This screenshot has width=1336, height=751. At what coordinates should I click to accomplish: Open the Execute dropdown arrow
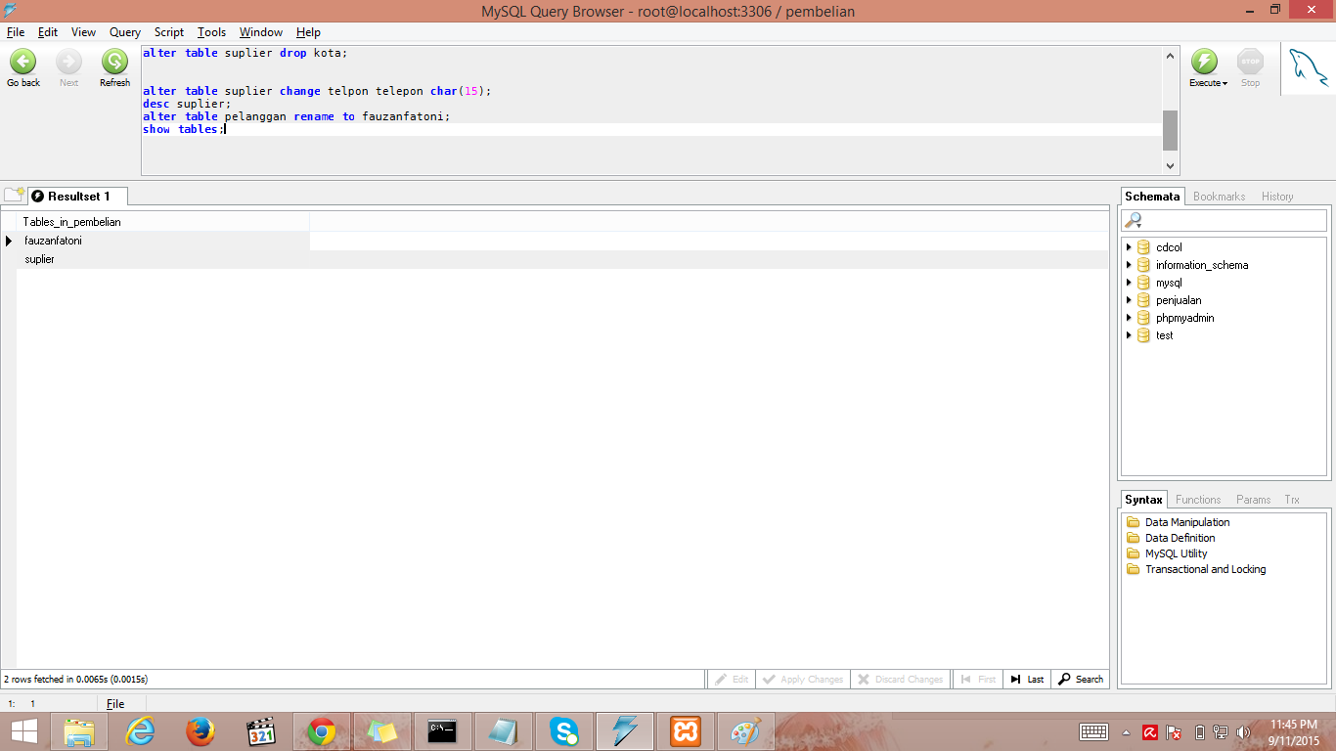[1224, 83]
